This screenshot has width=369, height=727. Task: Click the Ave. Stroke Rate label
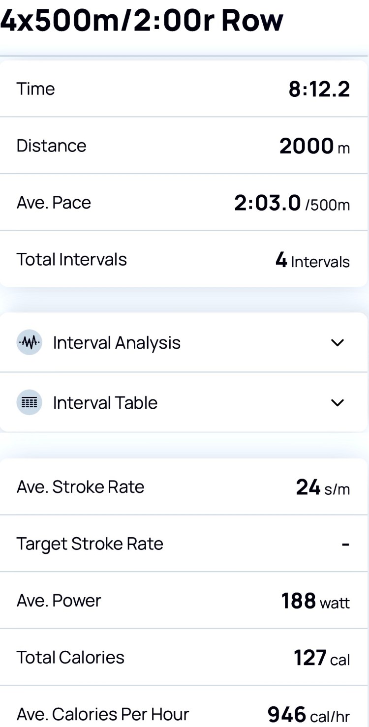pyautogui.click(x=80, y=486)
